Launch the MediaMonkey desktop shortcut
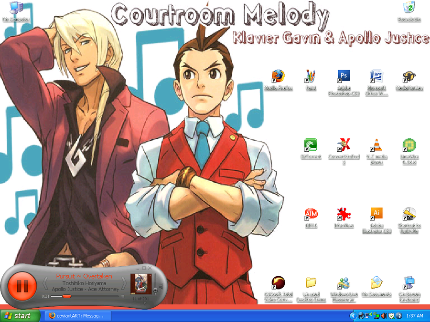Image resolution: width=430 pixels, height=322 pixels. tap(409, 81)
